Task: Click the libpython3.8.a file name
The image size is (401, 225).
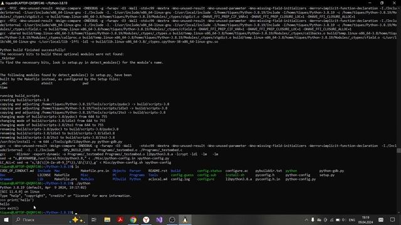Action: (x=239, y=179)
